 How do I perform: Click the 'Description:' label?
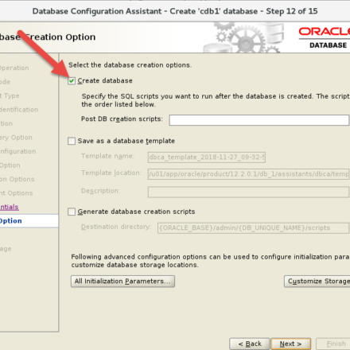click(100, 191)
